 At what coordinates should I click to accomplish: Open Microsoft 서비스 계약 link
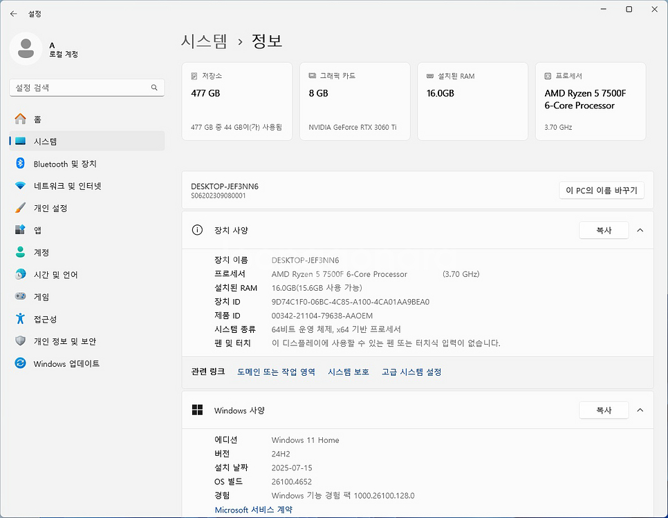[254, 510]
